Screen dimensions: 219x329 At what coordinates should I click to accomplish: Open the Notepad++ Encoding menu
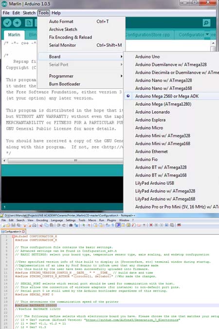[x=42, y=220]
